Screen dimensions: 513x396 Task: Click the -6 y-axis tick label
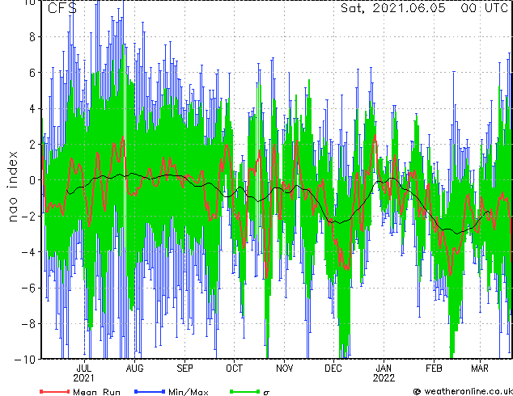pyautogui.click(x=28, y=288)
